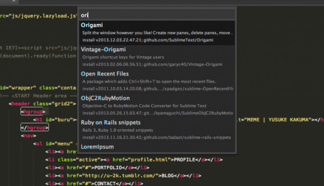Click the BLOG tumblr link line in code

[x=123, y=176]
